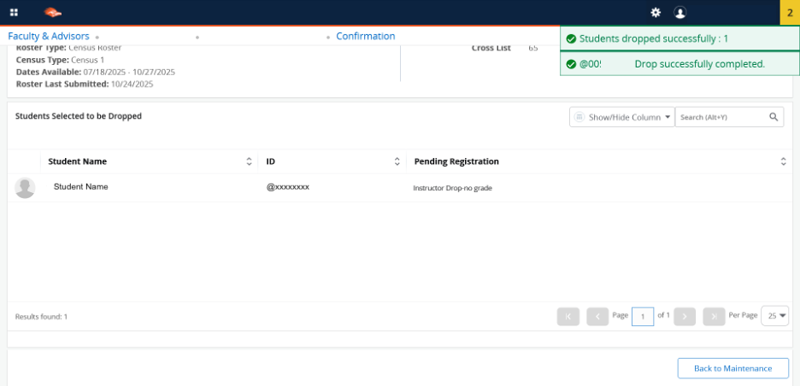The width and height of the screenshot is (800, 386).
Task: Go to the previous results page
Action: [x=597, y=316]
